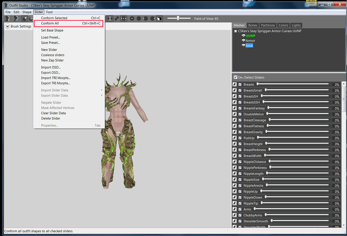The image size is (347, 236).
Task: Uncheck the NippleAreola slider checkbox
Action: (x=240, y=186)
